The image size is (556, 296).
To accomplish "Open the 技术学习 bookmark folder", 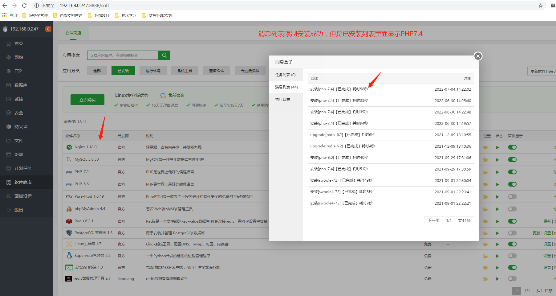I will (126, 15).
